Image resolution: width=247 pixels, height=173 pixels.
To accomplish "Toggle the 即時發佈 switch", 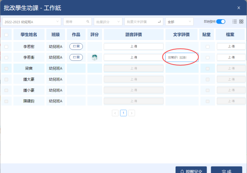I will pyautogui.click(x=220, y=22).
